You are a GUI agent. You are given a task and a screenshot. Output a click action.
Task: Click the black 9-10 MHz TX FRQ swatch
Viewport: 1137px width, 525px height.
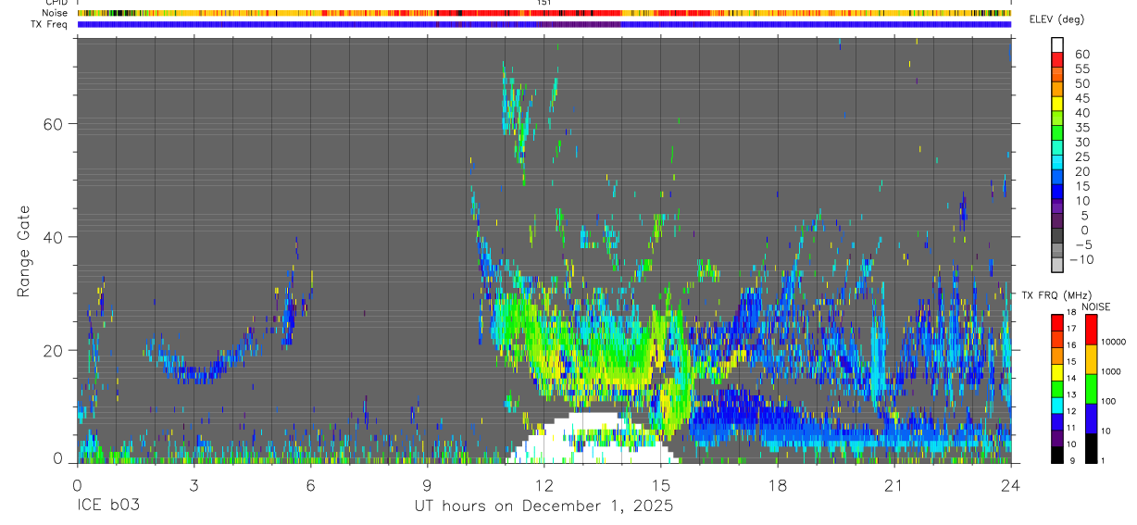(x=1057, y=455)
